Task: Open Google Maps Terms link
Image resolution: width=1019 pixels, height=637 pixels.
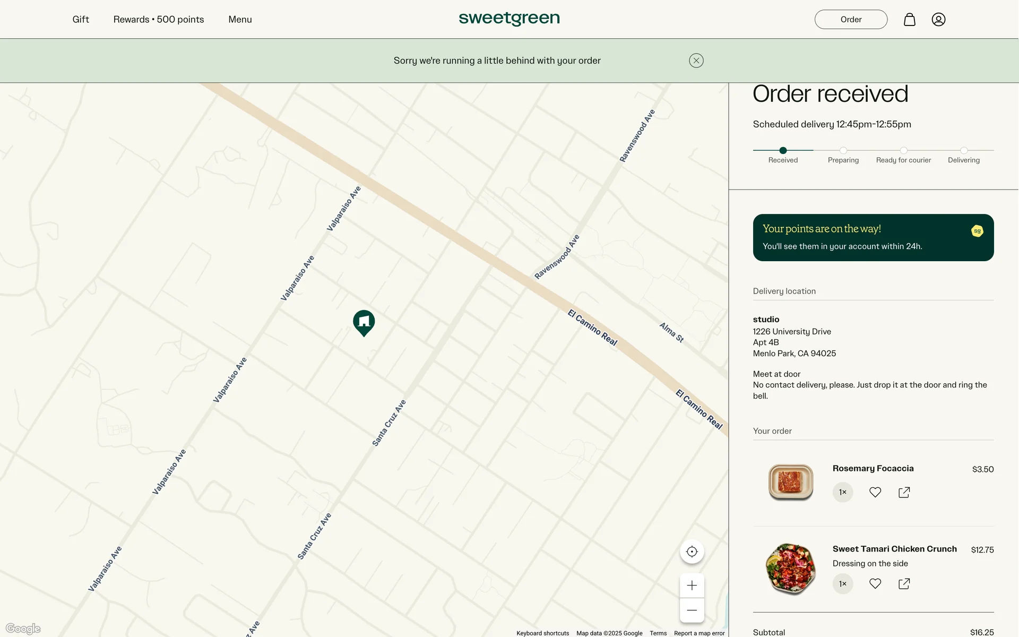Action: pyautogui.click(x=658, y=633)
